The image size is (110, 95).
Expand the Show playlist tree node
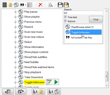click(15, 17)
